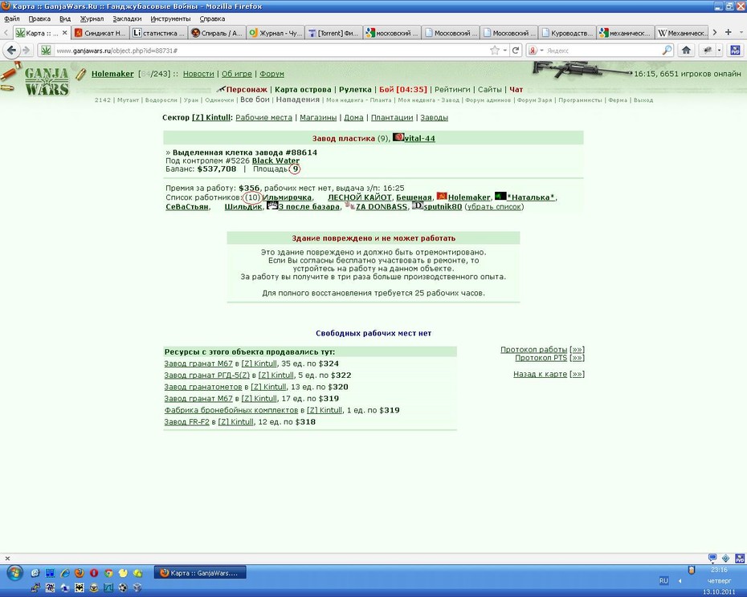747x597 pixels.
Task: Open the Чат link
Action: coord(516,90)
